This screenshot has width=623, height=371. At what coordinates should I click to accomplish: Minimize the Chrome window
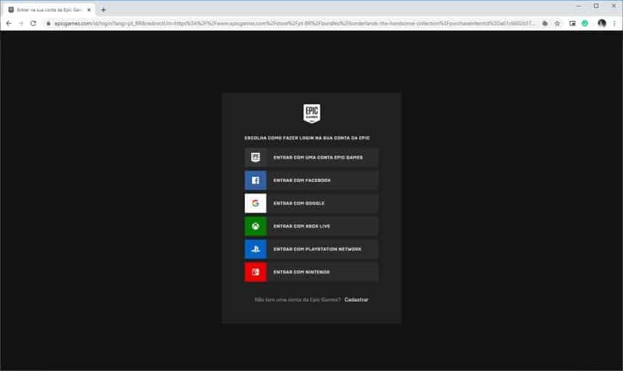coord(579,6)
